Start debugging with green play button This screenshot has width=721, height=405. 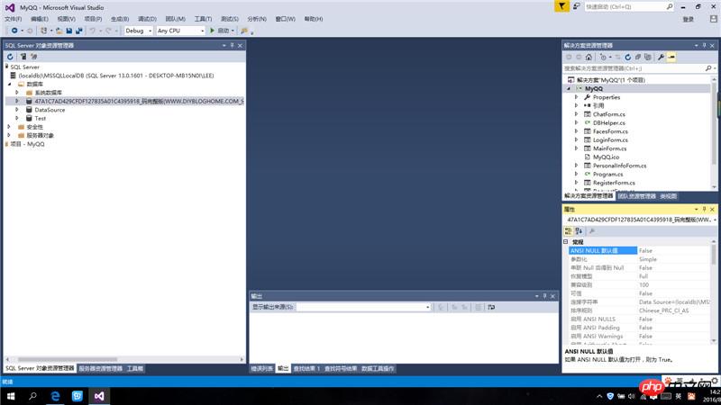[212, 31]
